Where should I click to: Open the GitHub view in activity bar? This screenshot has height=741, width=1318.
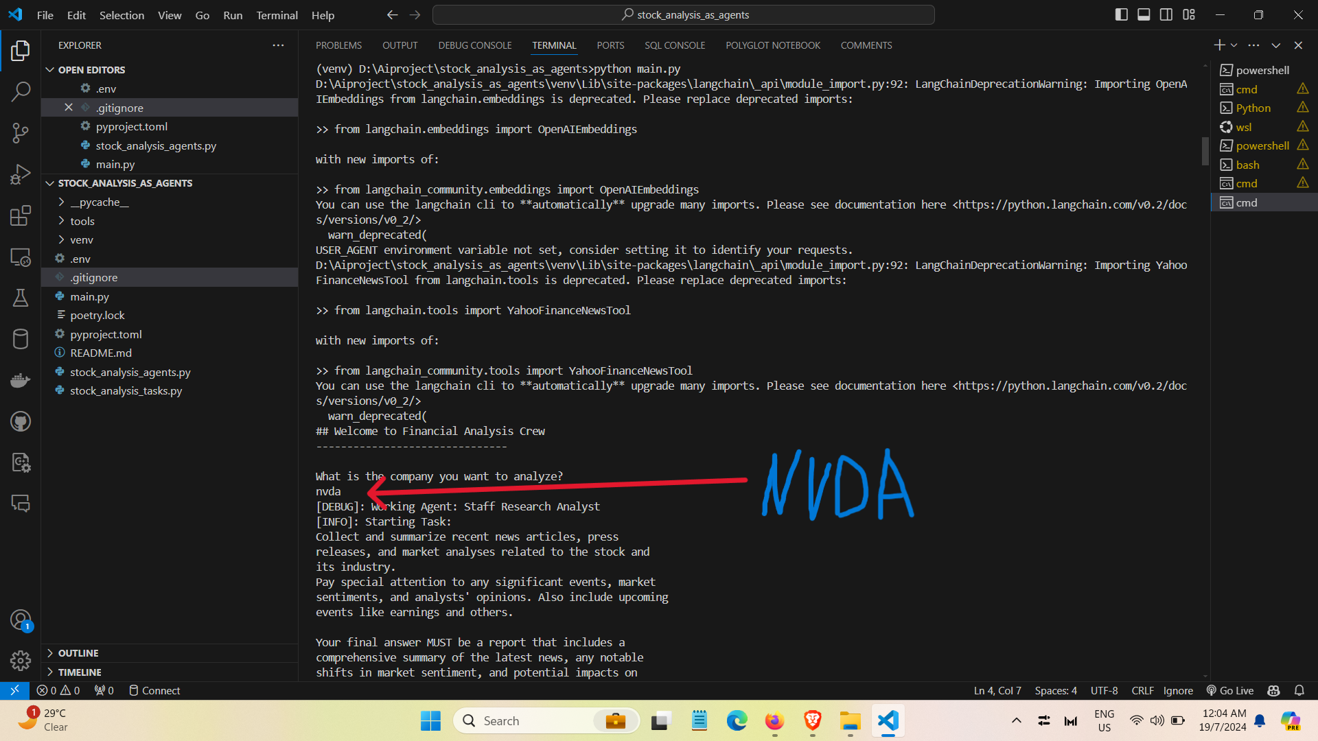[x=21, y=421]
